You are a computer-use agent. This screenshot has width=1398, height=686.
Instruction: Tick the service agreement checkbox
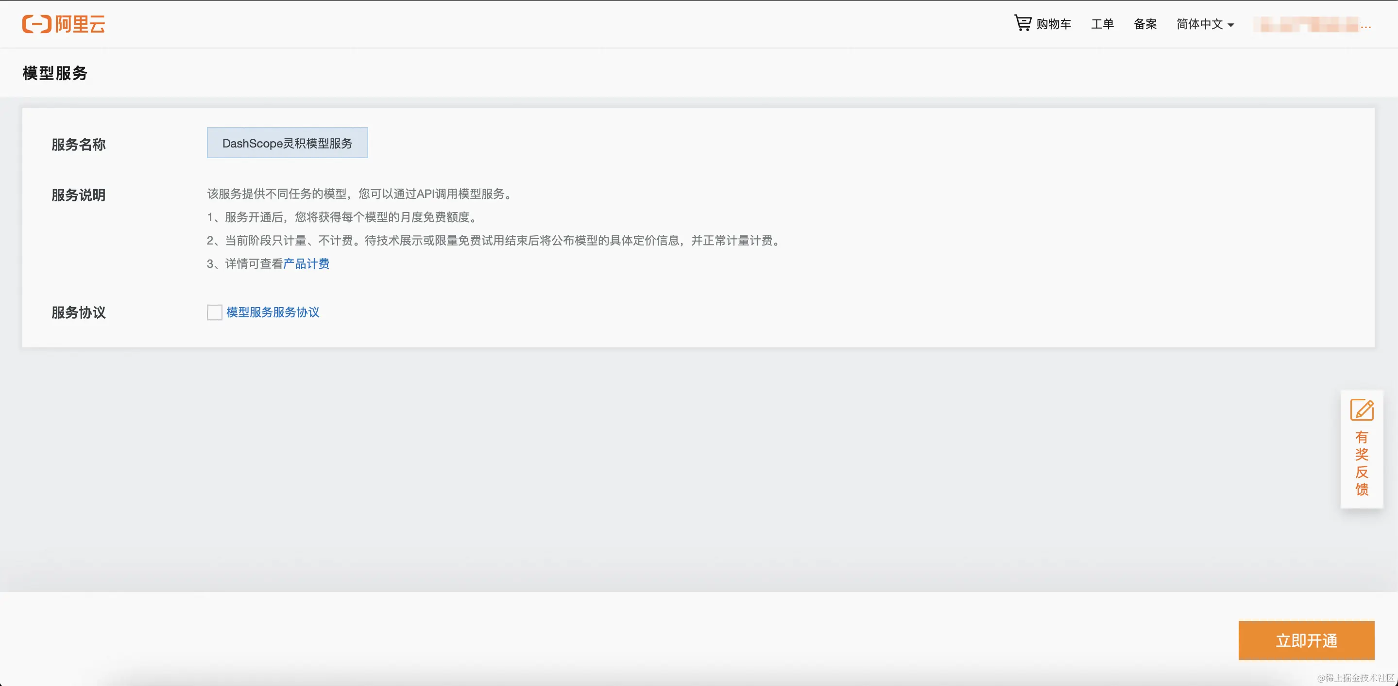tap(214, 312)
